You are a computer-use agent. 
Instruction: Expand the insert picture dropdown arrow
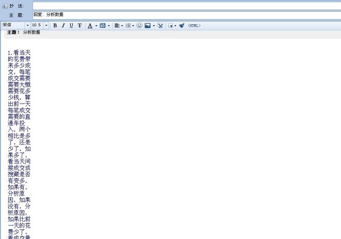point(154,26)
